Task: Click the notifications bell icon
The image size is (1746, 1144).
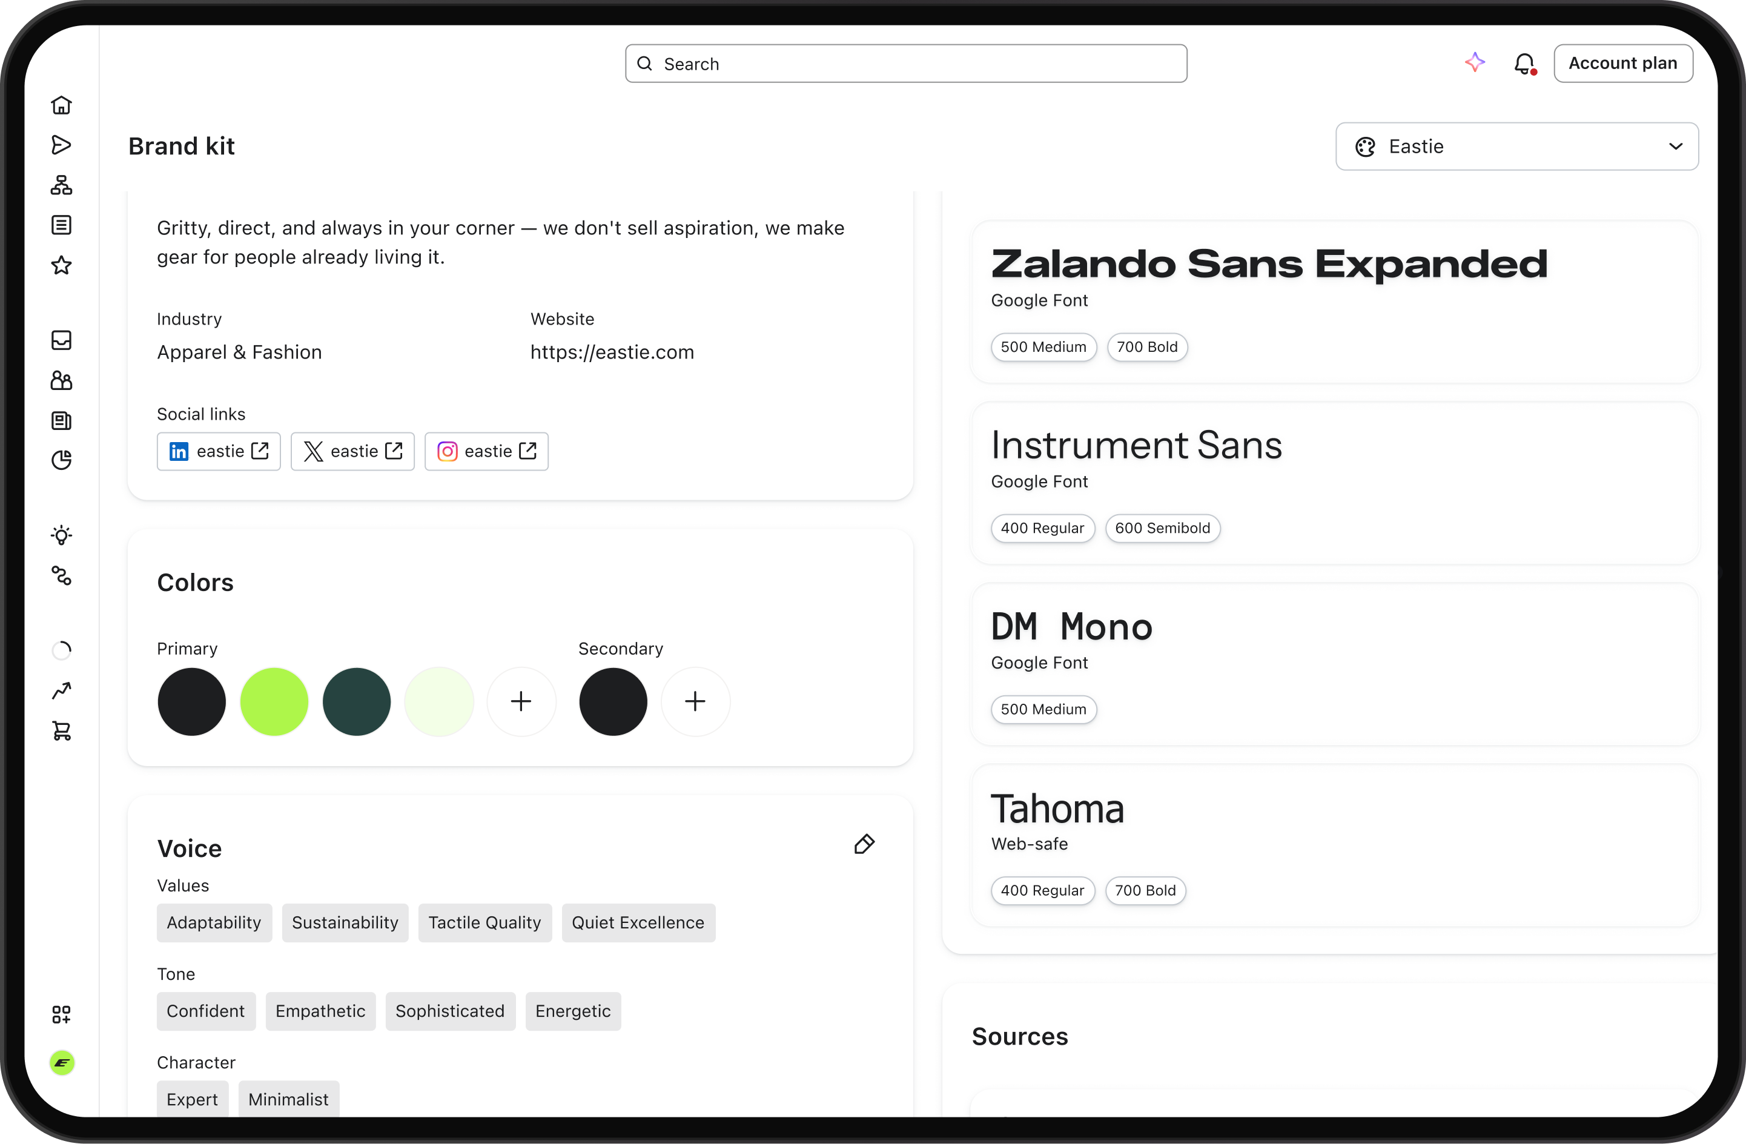Action: [1524, 64]
